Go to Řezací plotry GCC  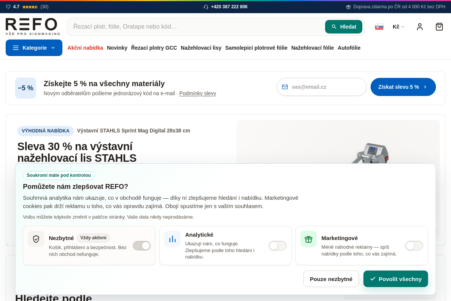154,48
